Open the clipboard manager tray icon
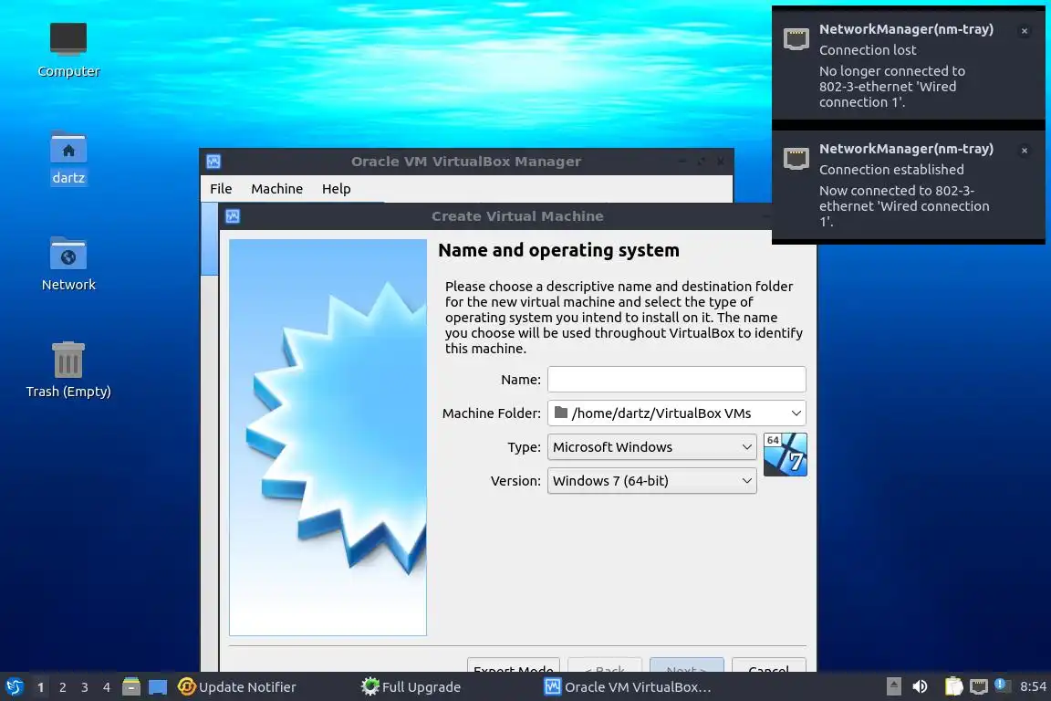This screenshot has height=701, width=1051. pos(953,686)
